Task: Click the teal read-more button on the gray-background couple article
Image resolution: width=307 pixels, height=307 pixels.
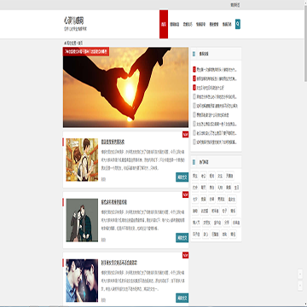Action: point(182,238)
